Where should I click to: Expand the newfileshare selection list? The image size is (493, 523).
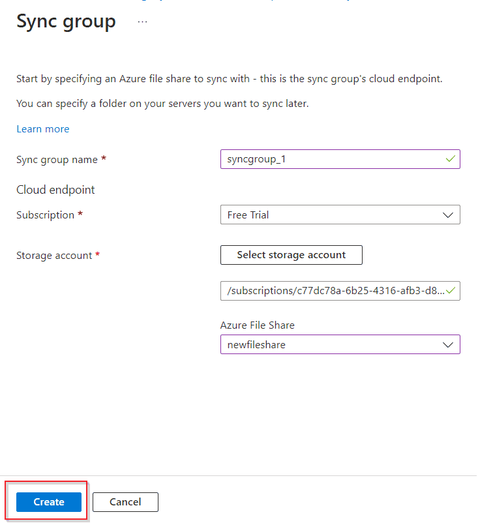(339, 344)
